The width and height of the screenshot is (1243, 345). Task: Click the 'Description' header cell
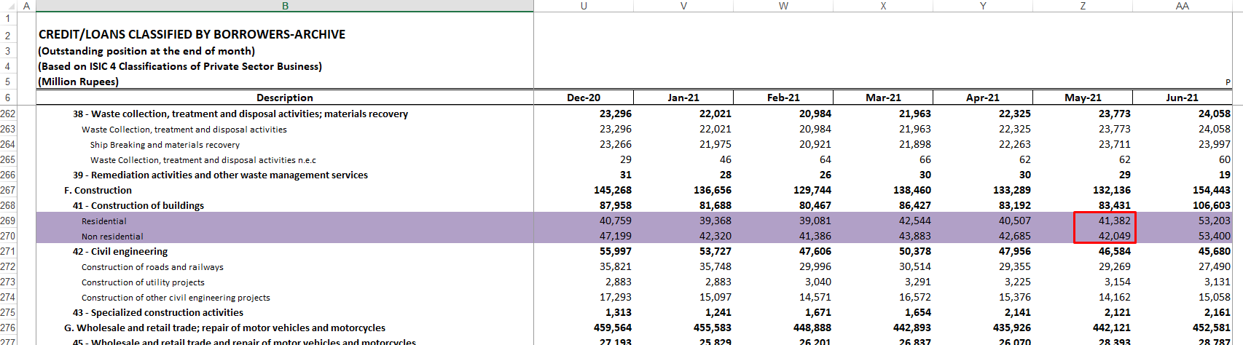285,98
